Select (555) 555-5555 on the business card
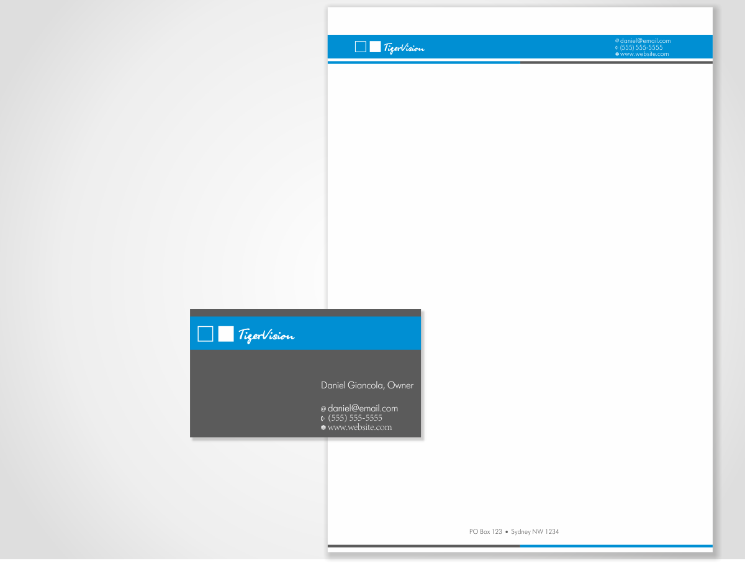Viewport: 745px width, 563px height. (x=355, y=418)
